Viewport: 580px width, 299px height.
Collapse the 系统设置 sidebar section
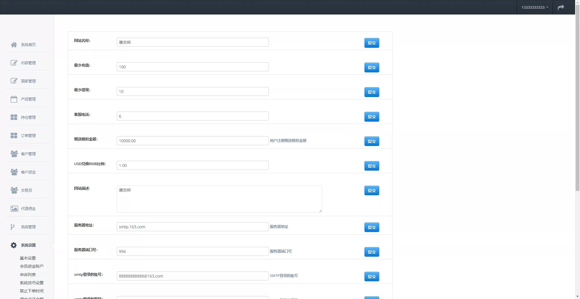(28, 245)
